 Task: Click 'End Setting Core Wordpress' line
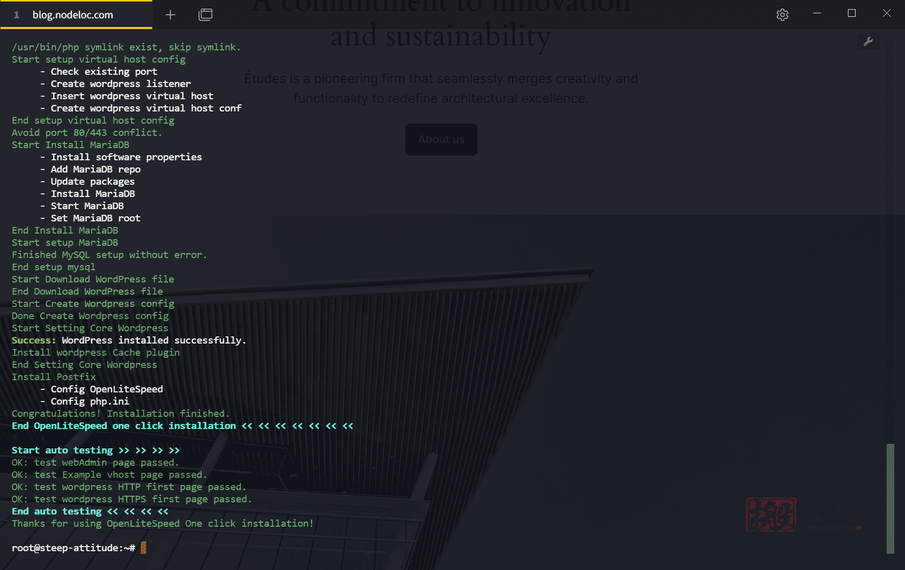click(x=85, y=364)
